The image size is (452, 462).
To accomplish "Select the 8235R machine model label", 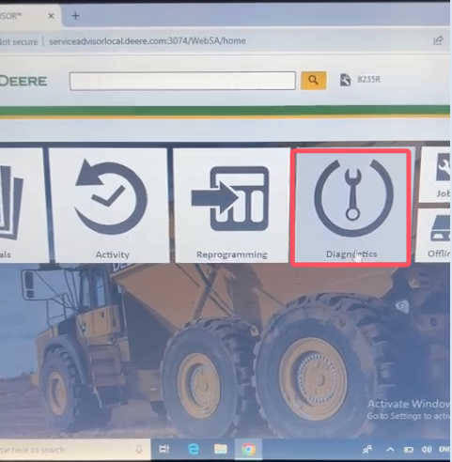I will [x=368, y=80].
